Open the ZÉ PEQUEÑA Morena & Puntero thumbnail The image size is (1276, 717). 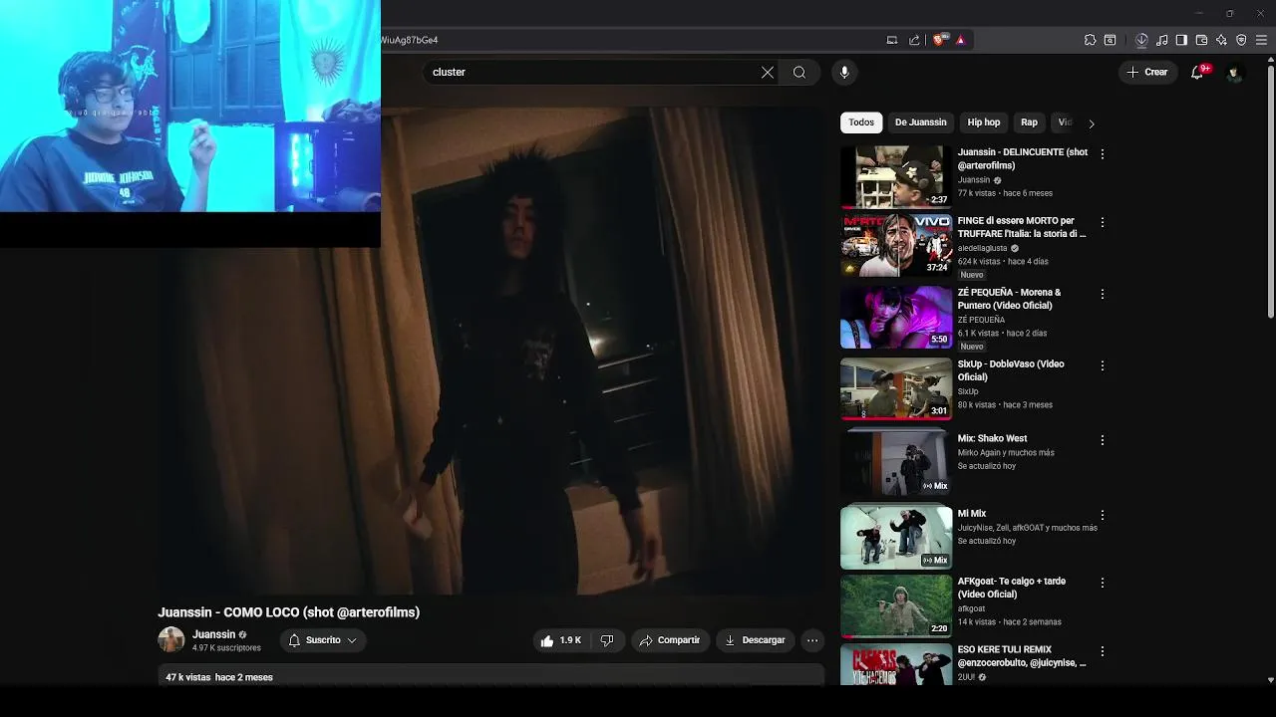896,317
